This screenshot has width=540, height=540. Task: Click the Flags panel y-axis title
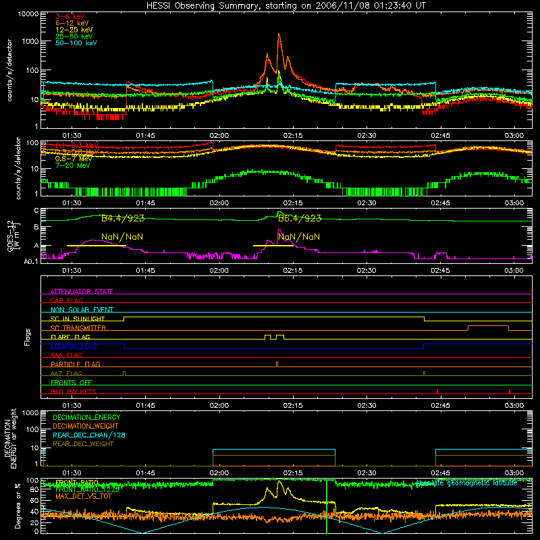tap(27, 337)
